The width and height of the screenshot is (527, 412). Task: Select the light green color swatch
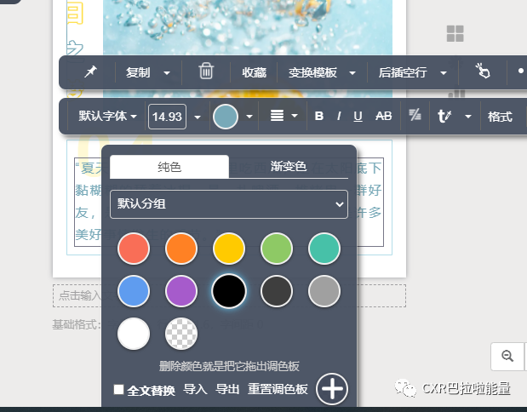(277, 249)
